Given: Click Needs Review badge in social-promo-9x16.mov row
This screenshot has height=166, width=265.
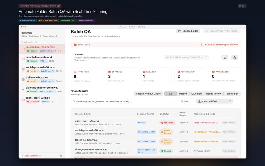Looking at the screenshot, I should (166, 132).
